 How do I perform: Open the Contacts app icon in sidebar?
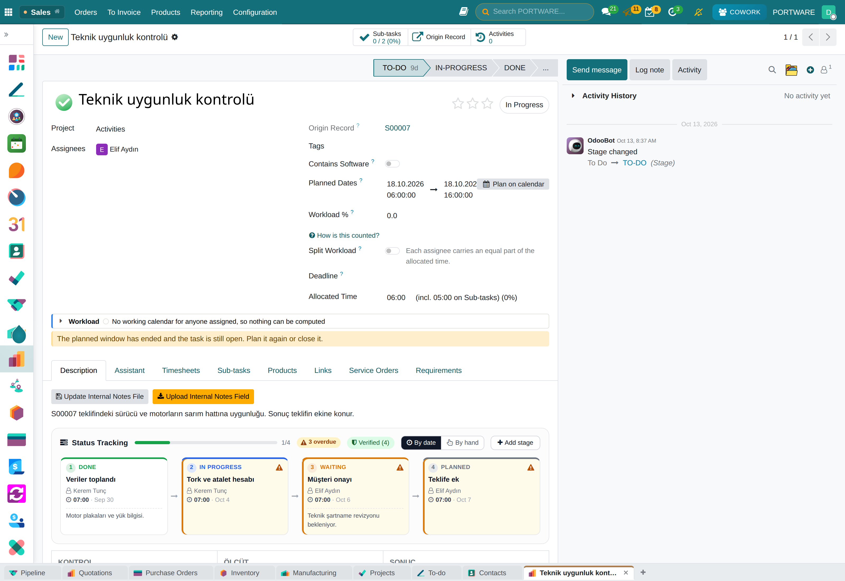16,251
